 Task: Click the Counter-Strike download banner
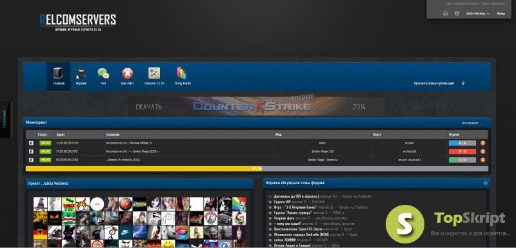click(x=257, y=106)
